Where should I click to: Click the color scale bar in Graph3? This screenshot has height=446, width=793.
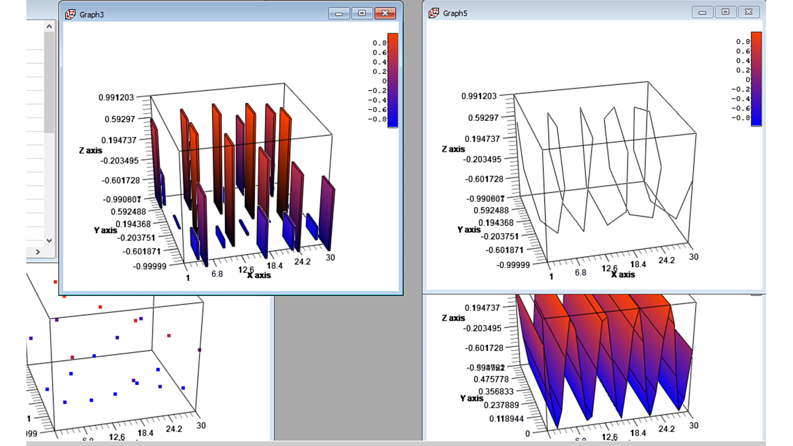point(393,80)
